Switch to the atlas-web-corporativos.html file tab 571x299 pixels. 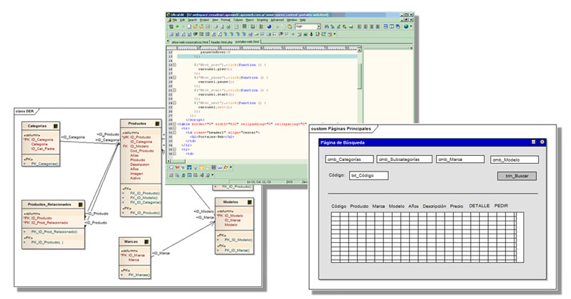(190, 42)
